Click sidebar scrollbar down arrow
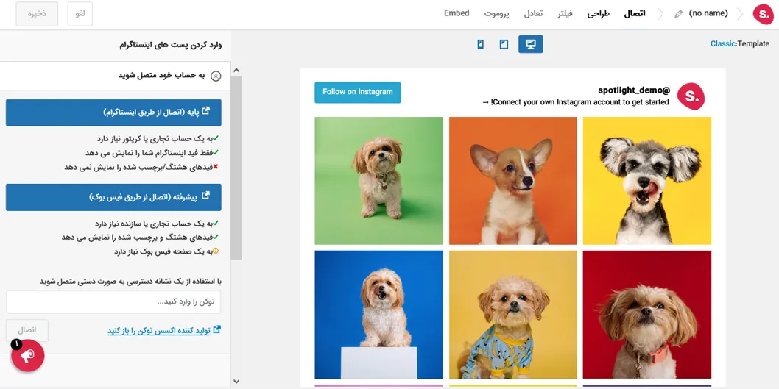Image resolution: width=779 pixels, height=389 pixels. [236, 381]
